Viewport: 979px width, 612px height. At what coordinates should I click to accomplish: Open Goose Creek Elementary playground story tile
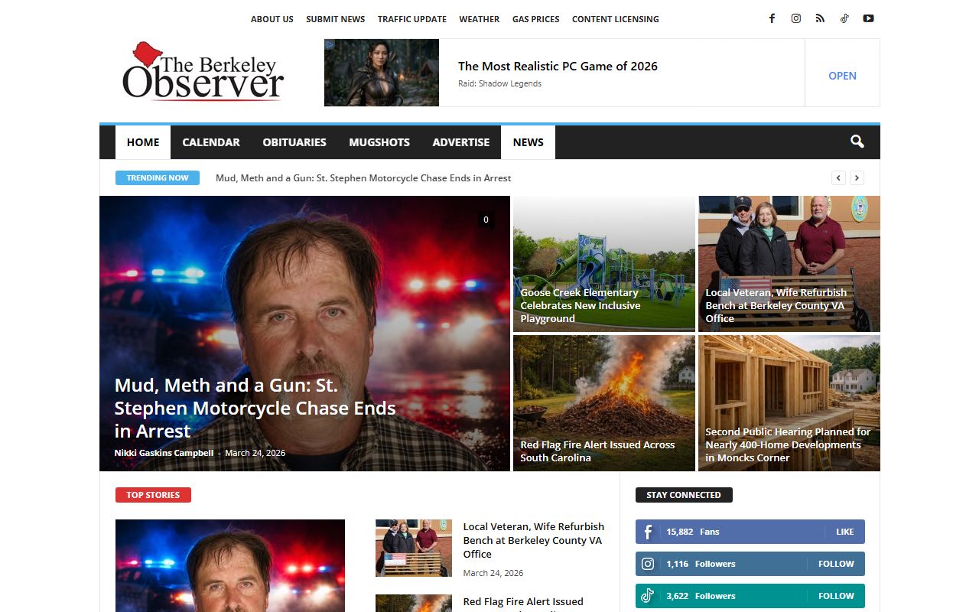click(x=604, y=264)
